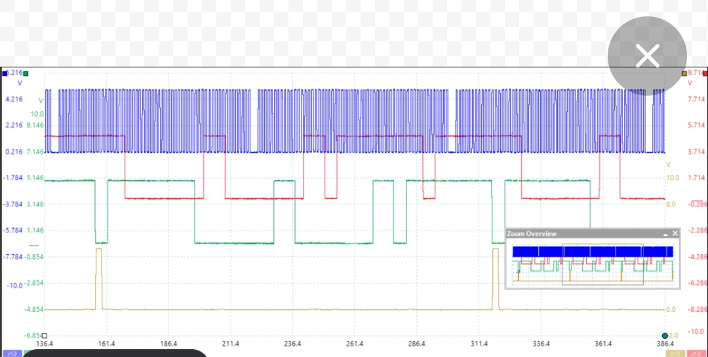Click the yellow x1.0 zoom factor button
Image resolution: width=708 pixels, height=357 pixels.
(x=676, y=353)
